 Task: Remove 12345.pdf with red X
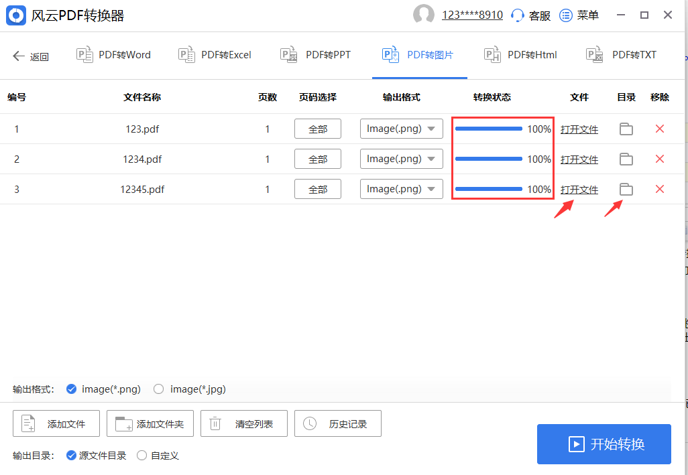(659, 189)
